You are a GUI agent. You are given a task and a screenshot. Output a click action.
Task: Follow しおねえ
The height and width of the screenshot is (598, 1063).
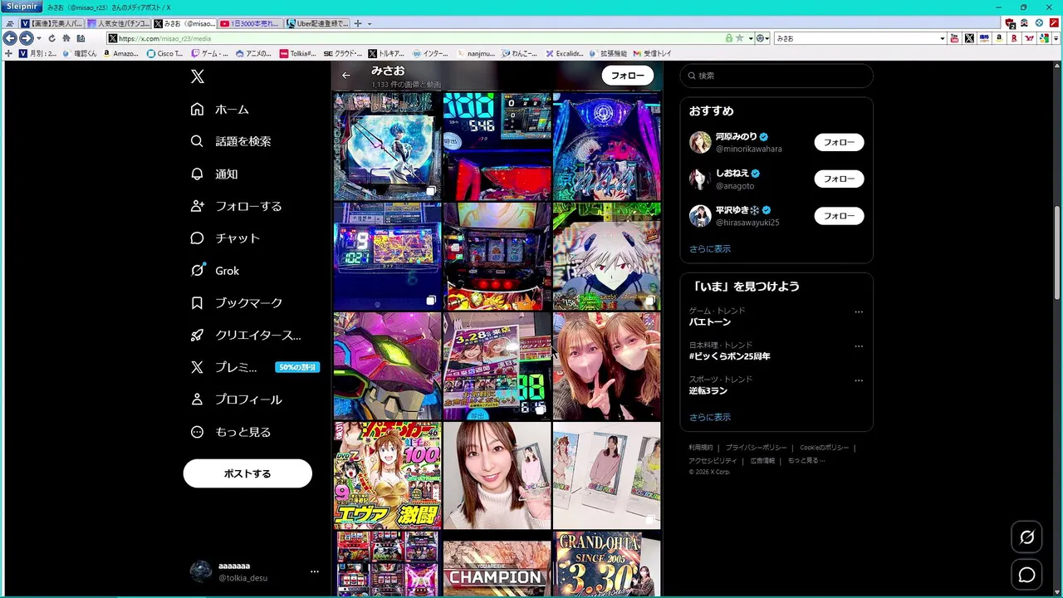(839, 179)
